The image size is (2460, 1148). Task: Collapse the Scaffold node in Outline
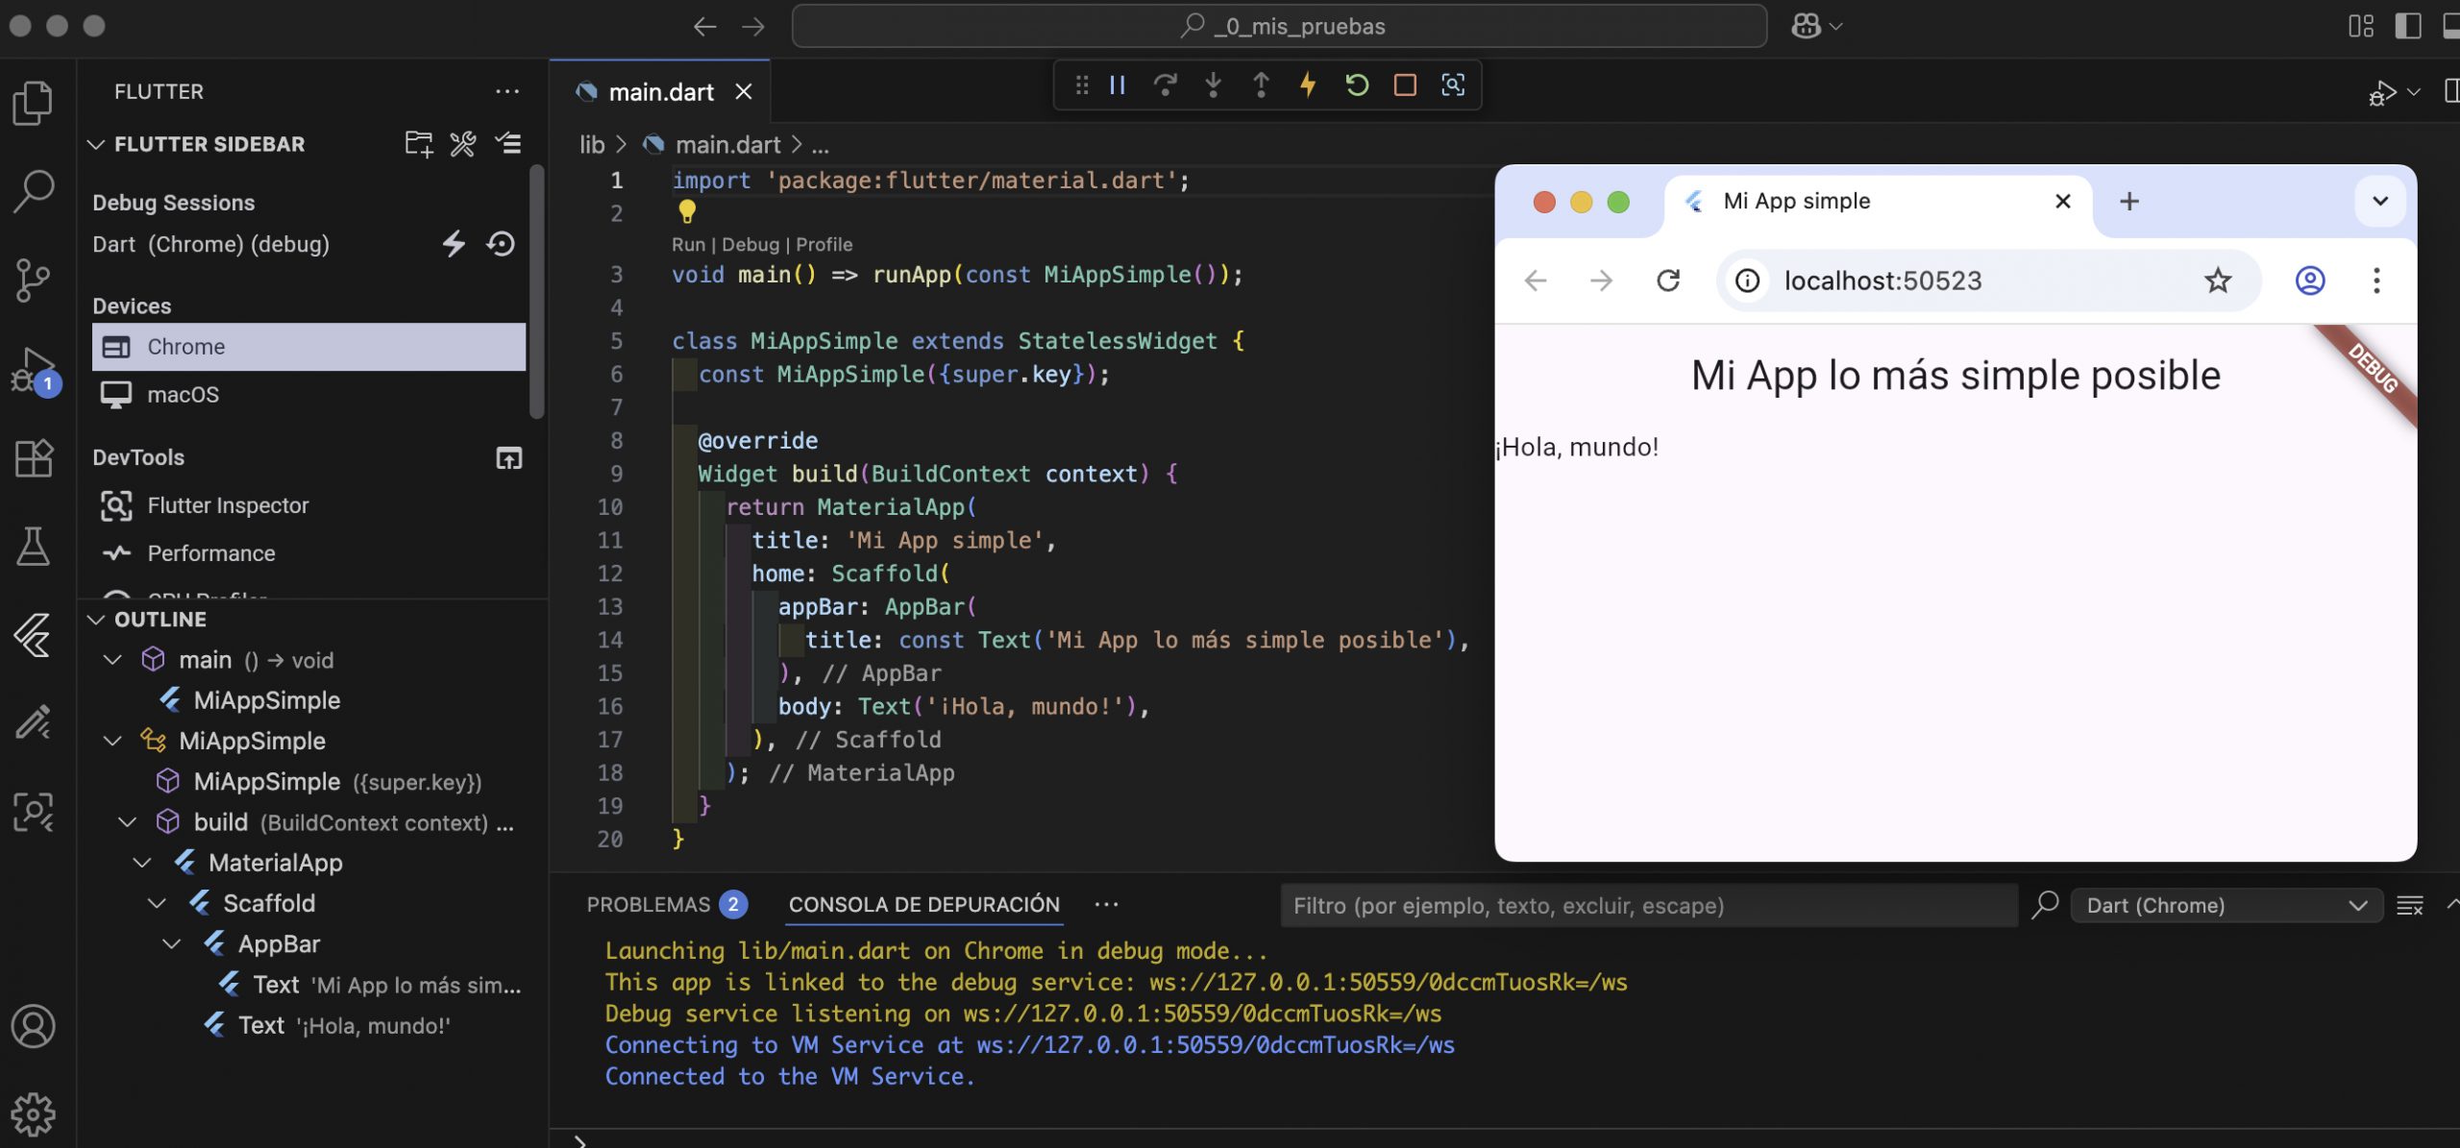coord(157,903)
